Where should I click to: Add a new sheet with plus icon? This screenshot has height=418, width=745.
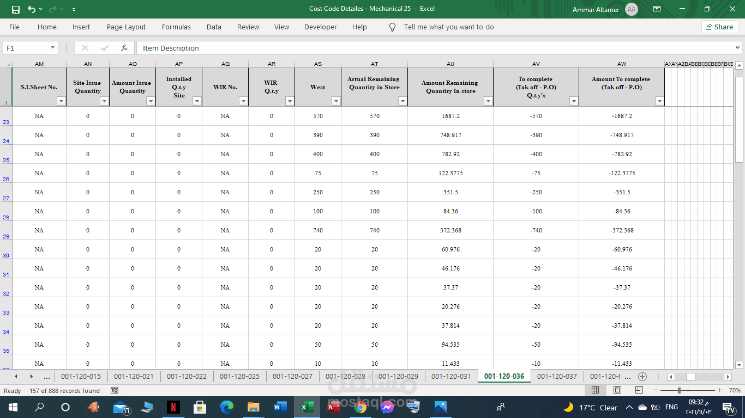pyautogui.click(x=642, y=377)
